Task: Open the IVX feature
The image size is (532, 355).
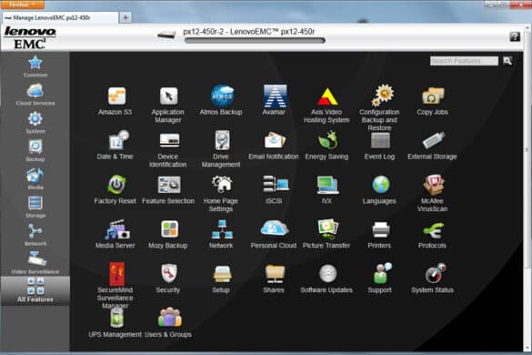Action: [x=326, y=189]
